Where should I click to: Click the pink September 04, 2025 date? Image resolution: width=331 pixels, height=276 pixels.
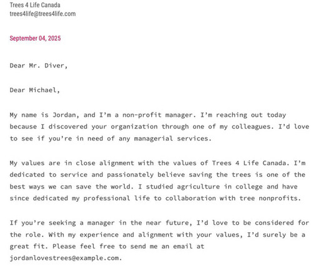(35, 38)
